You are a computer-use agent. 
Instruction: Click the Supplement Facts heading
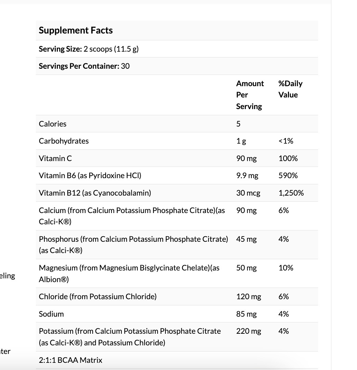tap(76, 30)
